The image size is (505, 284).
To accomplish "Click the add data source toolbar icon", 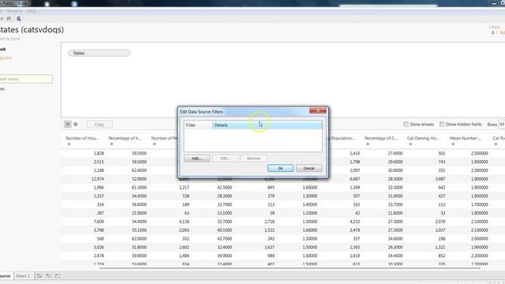I will tap(19, 19).
